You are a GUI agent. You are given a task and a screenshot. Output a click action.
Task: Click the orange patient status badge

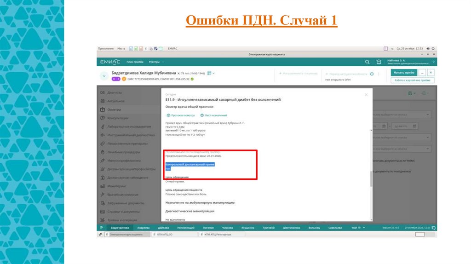124,79
